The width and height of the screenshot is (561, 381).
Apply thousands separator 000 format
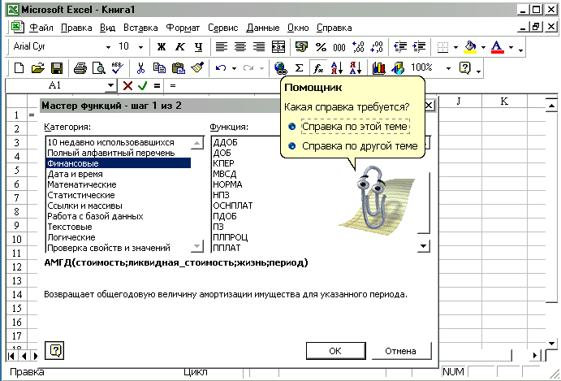[339, 47]
